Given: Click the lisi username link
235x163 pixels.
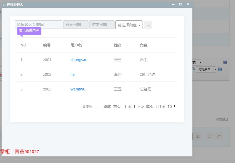Looking at the screenshot, I should tap(72, 74).
